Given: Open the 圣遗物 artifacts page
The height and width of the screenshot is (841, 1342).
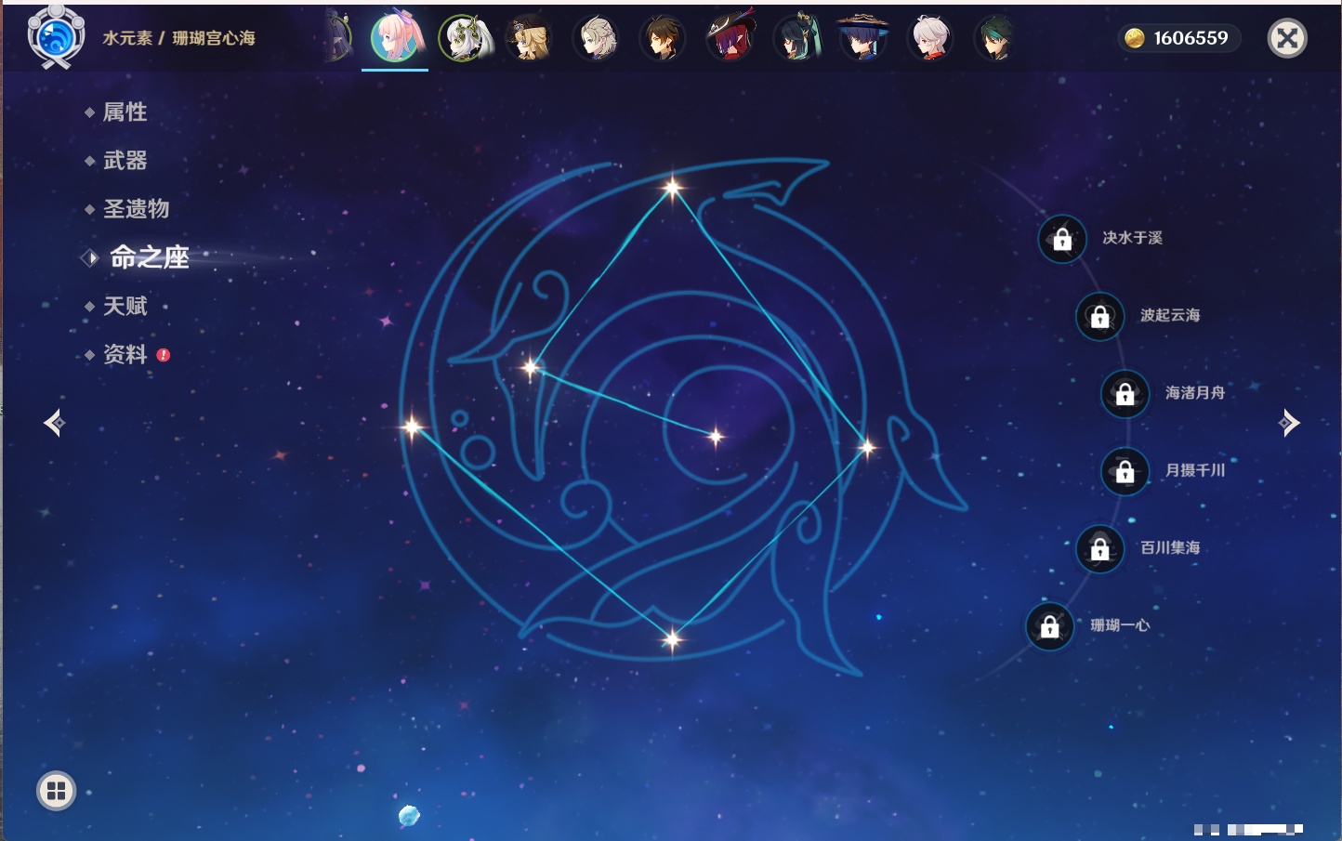Looking at the screenshot, I should (137, 209).
